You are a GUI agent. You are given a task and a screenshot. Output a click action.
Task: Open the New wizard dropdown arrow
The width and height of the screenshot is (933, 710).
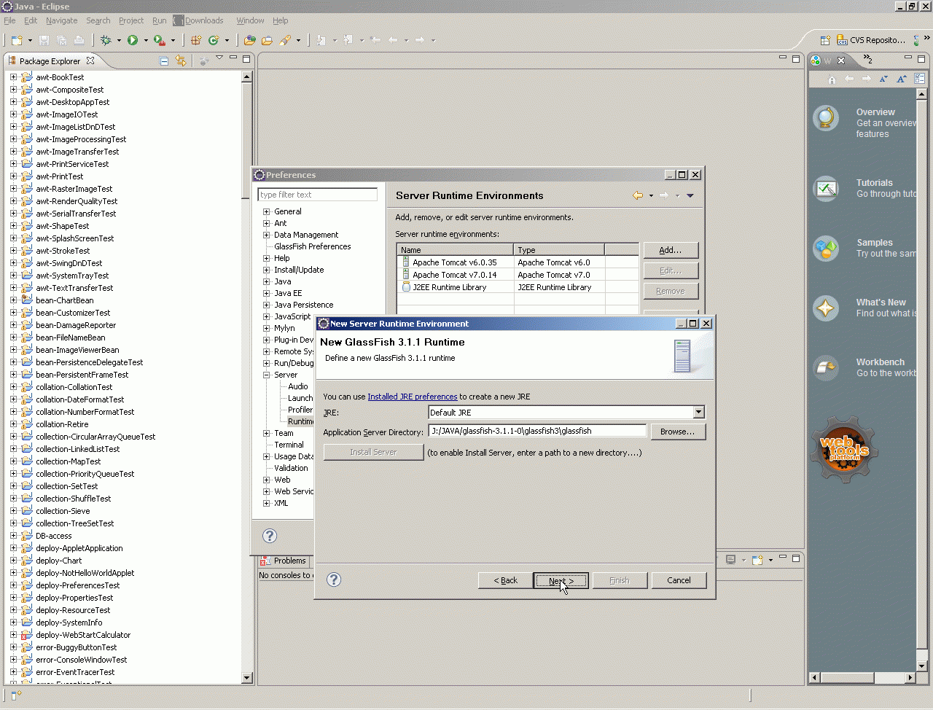pos(28,41)
